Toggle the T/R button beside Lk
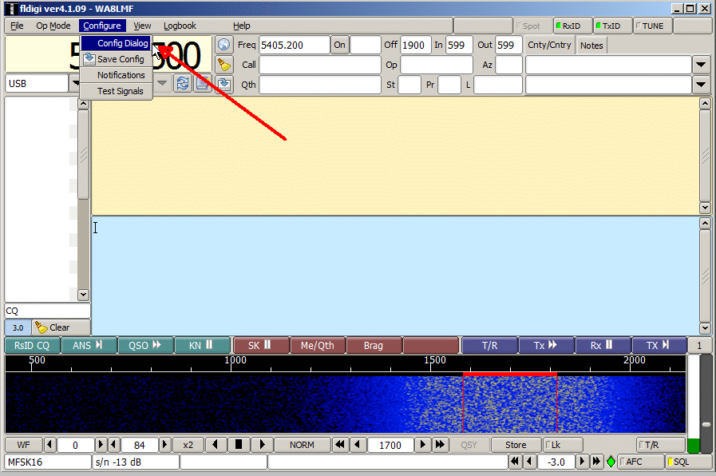 661,445
